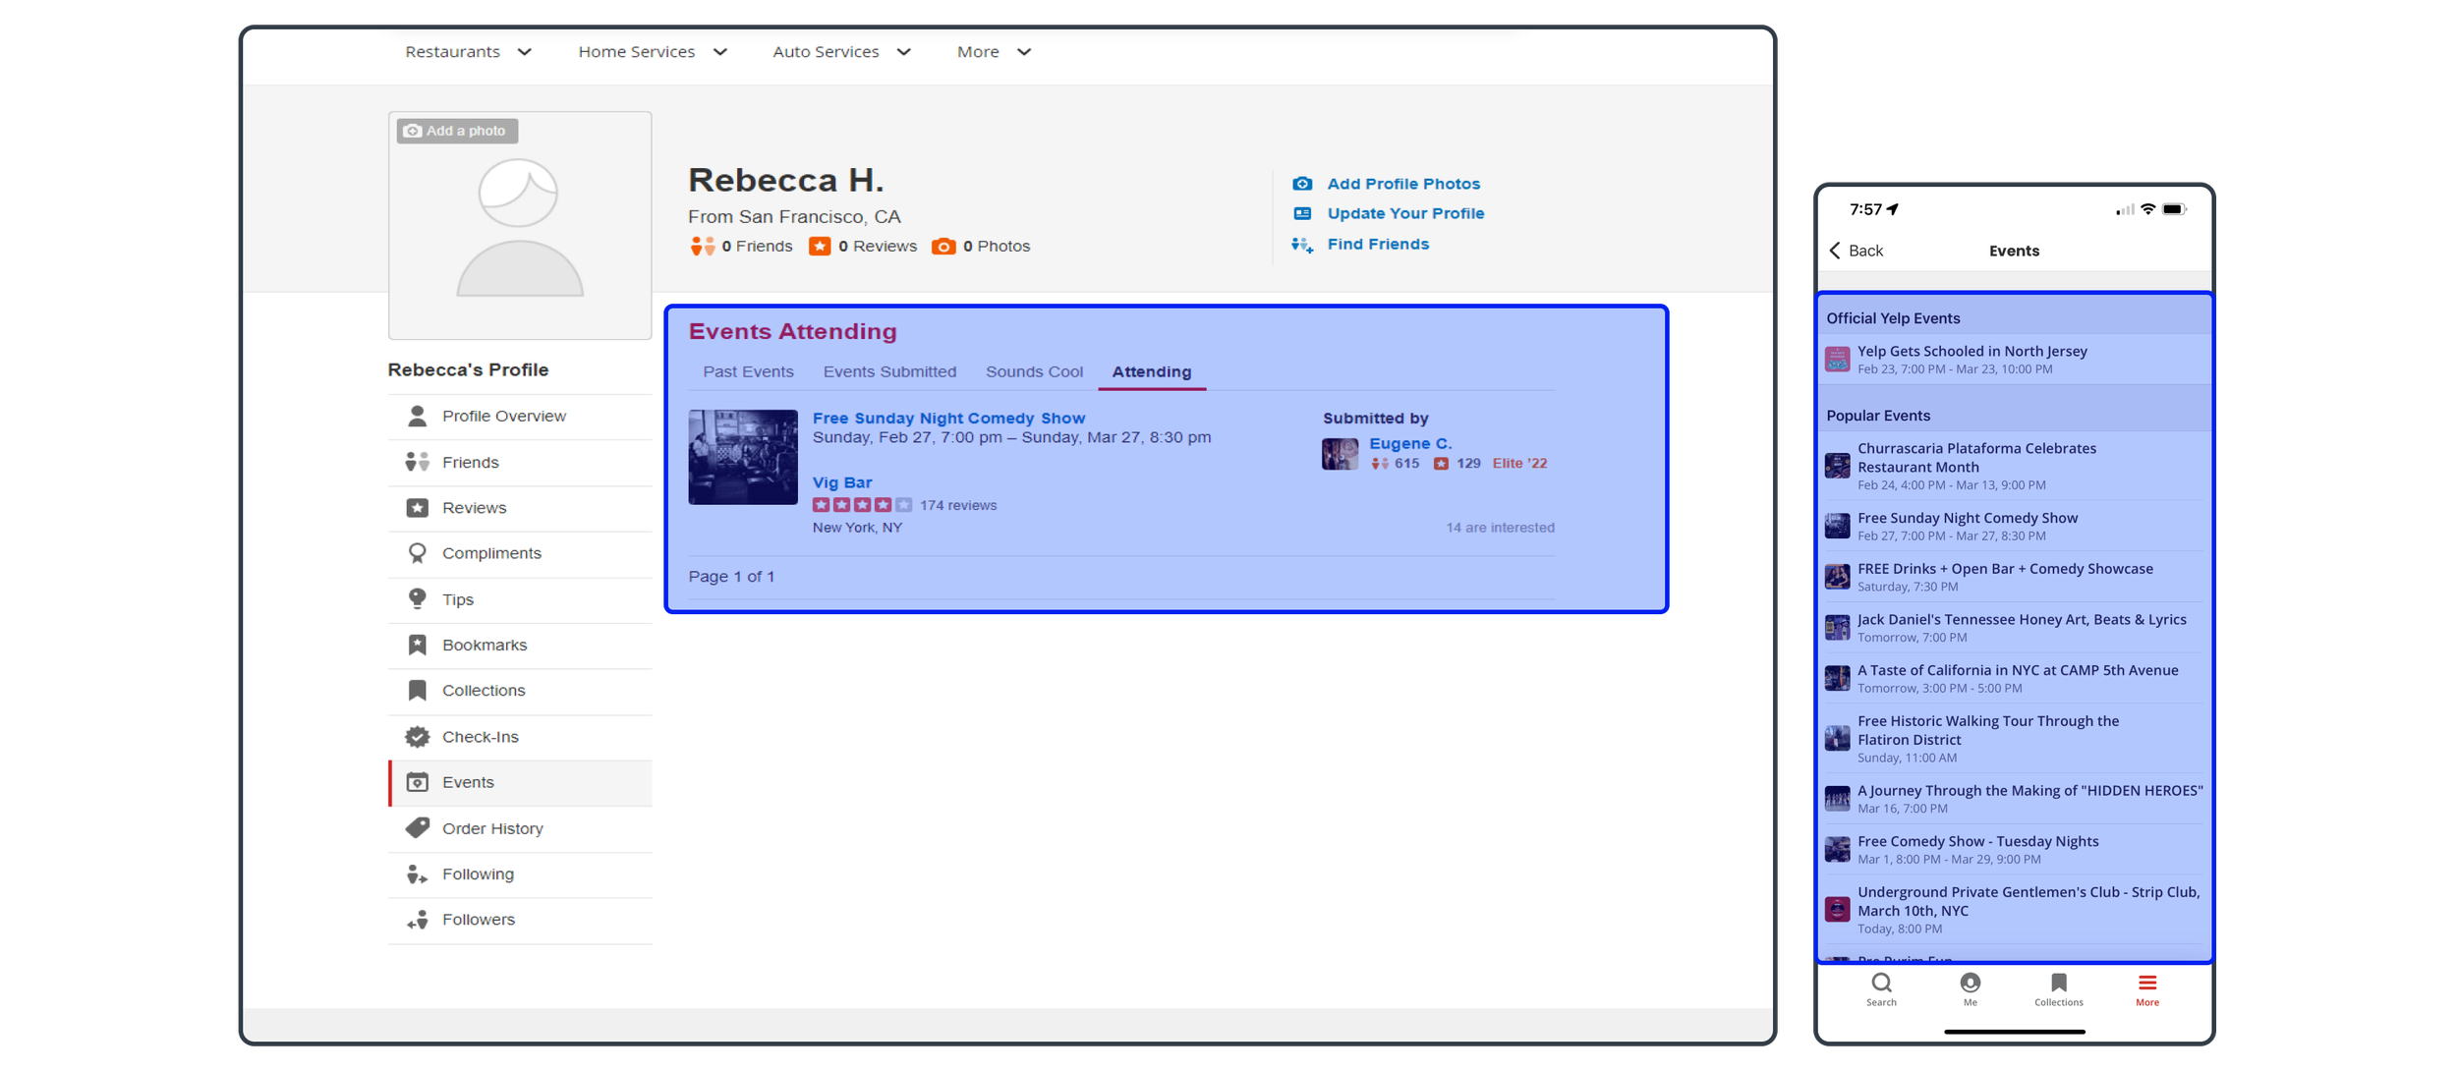Click the Add a photo camera button
The image size is (2457, 1071).
tap(457, 131)
